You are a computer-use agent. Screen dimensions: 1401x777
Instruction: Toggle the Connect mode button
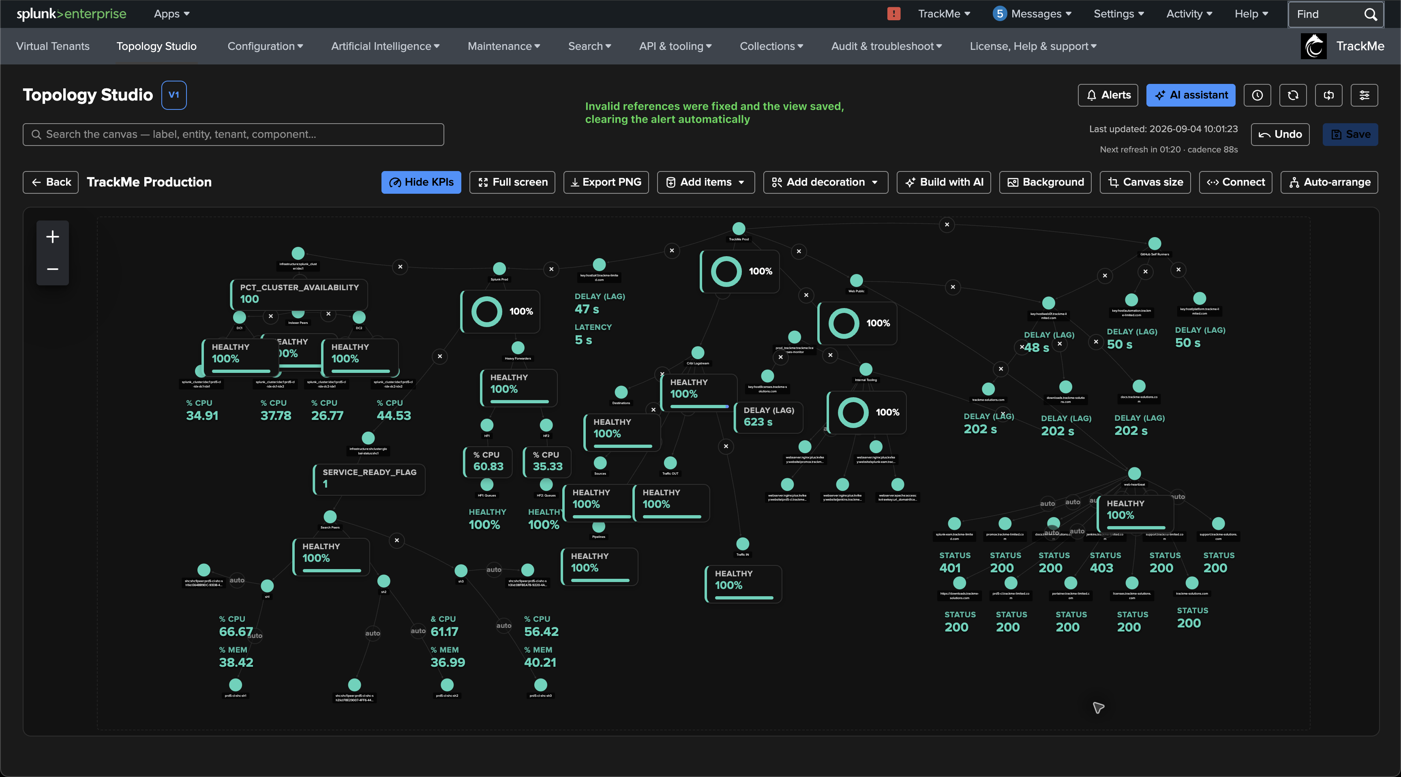(x=1236, y=182)
